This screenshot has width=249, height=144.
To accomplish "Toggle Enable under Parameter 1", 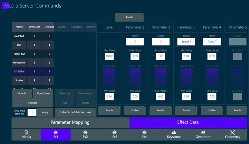I will click(135, 110).
